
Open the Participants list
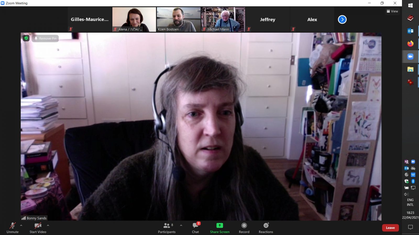167,227
